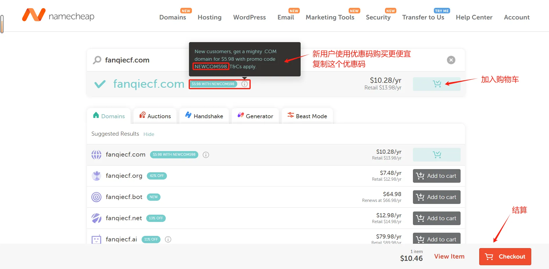Image resolution: width=549 pixels, height=269 pixels.
Task: Click the fanqiecf.ai domain name
Action: point(121,239)
